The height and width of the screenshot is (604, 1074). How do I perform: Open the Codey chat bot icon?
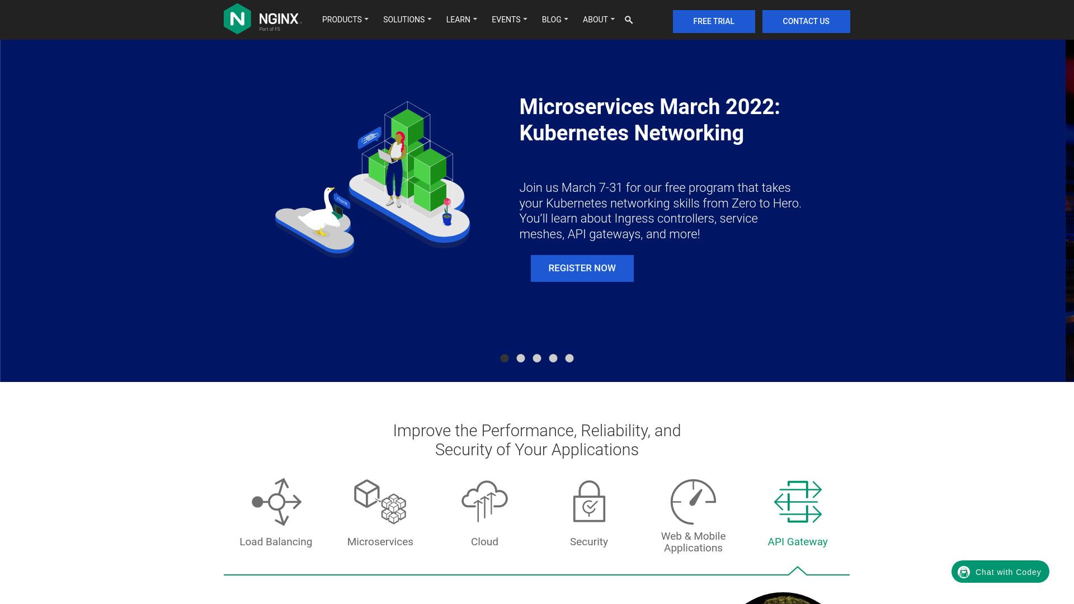click(x=964, y=572)
